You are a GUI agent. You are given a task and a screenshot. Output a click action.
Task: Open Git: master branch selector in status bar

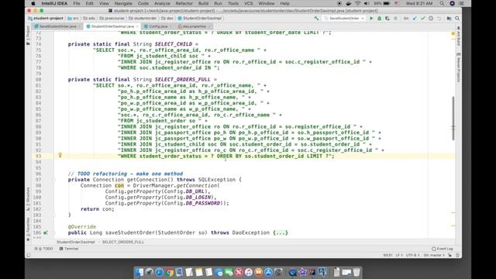(434, 255)
